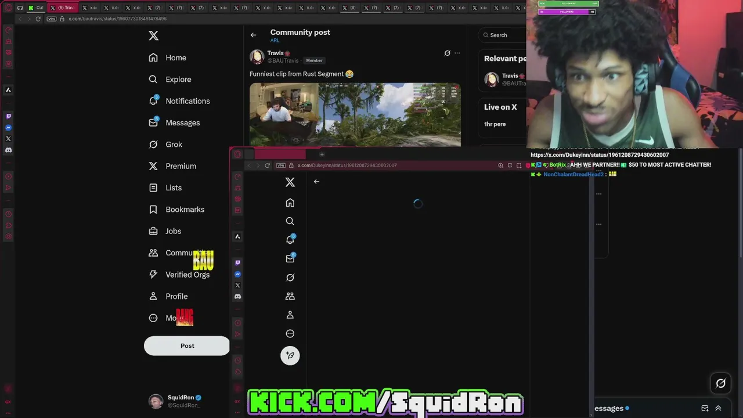Image resolution: width=743 pixels, height=418 pixels.
Task: Open Messages in the back window's X sidebar
Action: [x=174, y=122]
